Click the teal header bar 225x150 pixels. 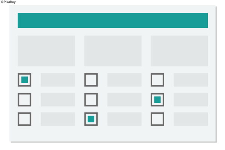pyautogui.click(x=112, y=20)
